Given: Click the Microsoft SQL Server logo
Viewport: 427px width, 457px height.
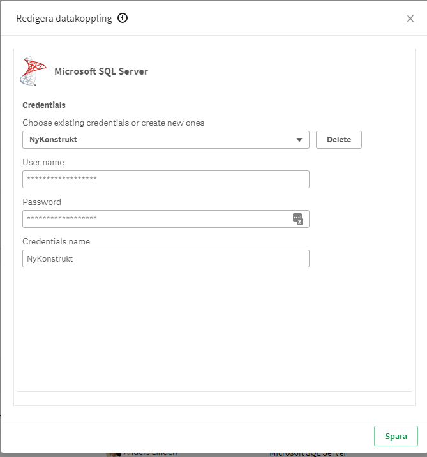Looking at the screenshot, I should [33, 71].
